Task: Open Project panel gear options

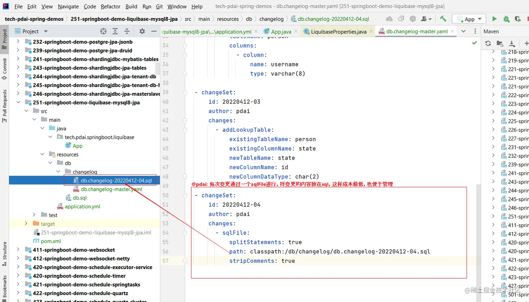Action: 142,31
